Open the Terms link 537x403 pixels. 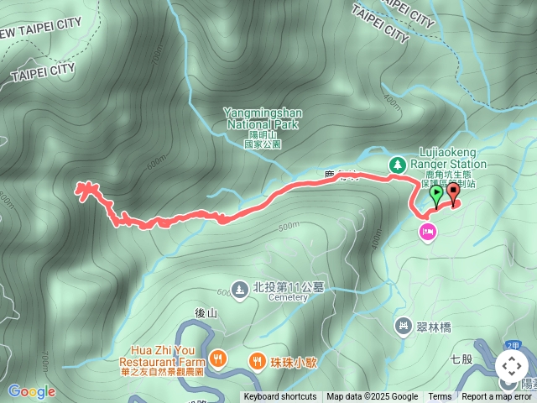pyautogui.click(x=440, y=397)
